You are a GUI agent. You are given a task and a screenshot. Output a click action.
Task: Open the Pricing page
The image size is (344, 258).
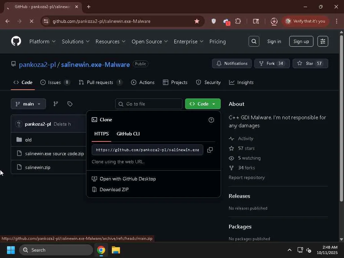pos(217,41)
